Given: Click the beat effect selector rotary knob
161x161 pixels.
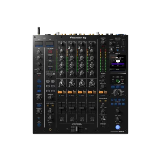Looking at the screenshot, I should point(118,93).
